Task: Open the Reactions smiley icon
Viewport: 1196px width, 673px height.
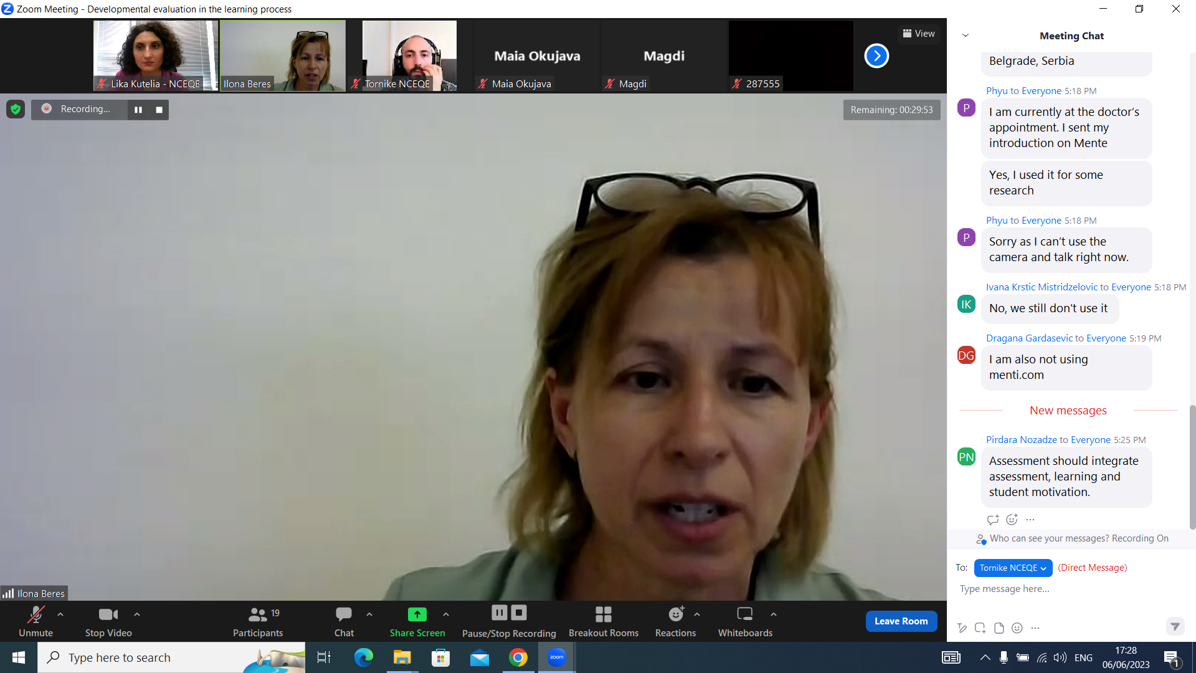Action: 676,615
